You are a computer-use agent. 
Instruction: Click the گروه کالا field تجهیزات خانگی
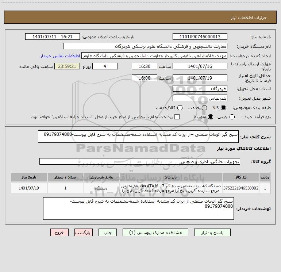(140, 161)
